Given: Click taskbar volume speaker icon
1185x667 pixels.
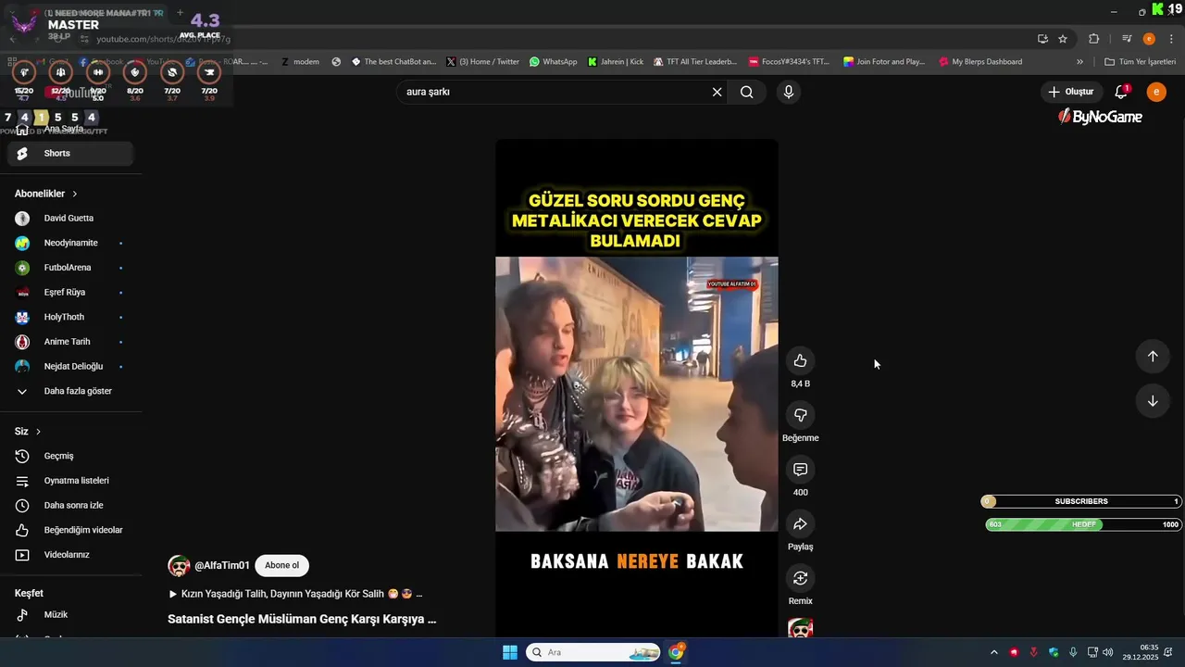Looking at the screenshot, I should (x=1108, y=652).
